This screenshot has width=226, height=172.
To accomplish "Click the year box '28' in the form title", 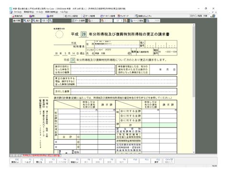I will pos(83,34).
